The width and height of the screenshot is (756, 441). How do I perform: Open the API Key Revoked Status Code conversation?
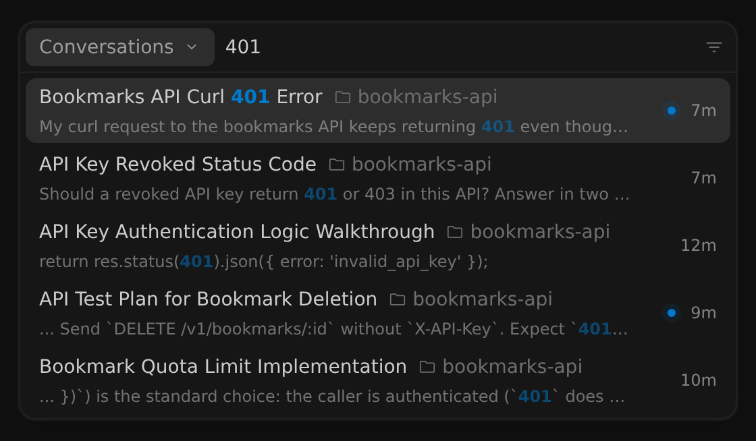[378, 178]
